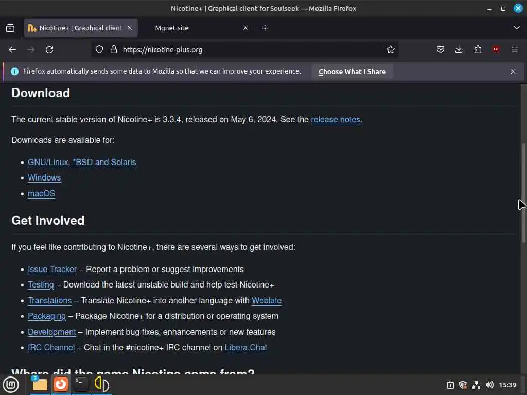This screenshot has height=395, width=527.
Task: Open the Issue Tracker link
Action: tap(52, 270)
